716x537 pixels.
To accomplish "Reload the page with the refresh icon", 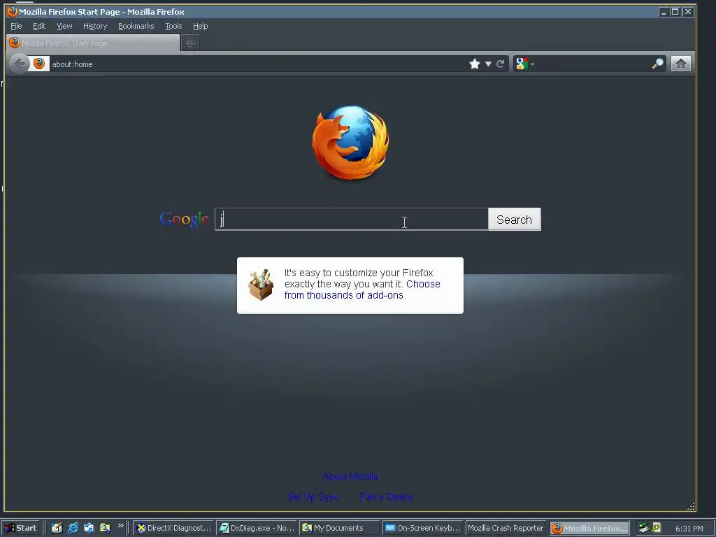I will pos(501,64).
